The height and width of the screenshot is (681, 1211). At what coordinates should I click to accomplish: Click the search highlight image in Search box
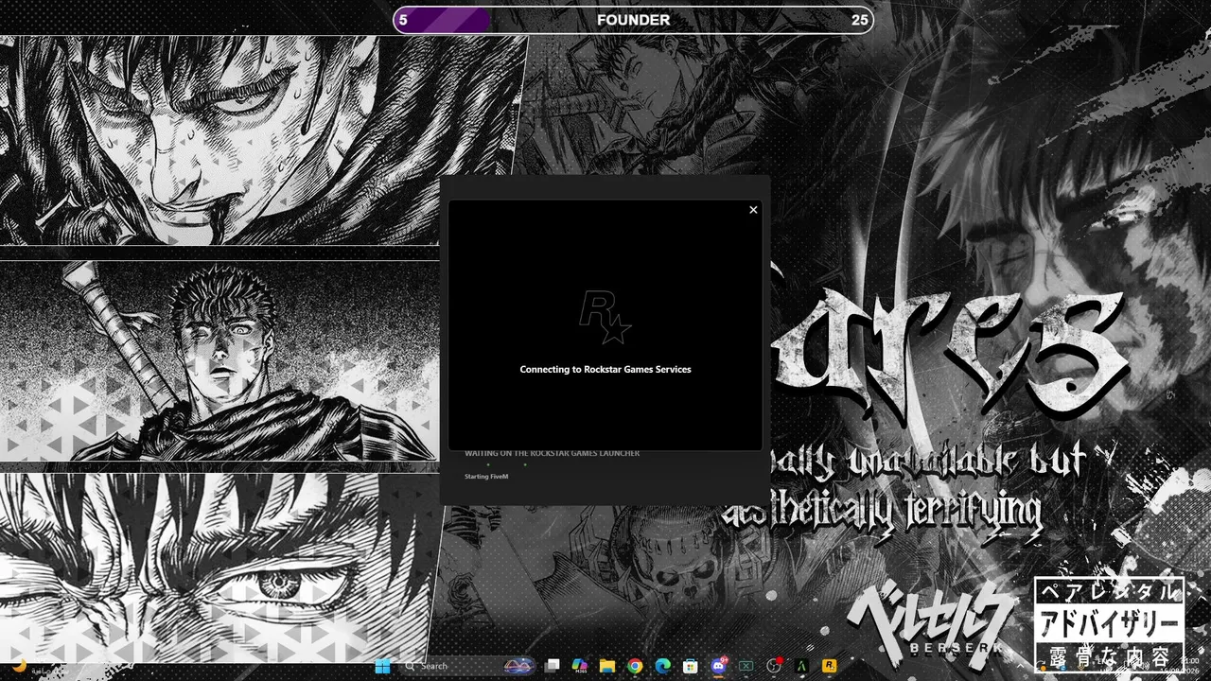[x=519, y=666]
